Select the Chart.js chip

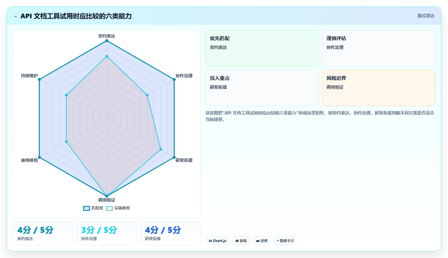(x=217, y=241)
